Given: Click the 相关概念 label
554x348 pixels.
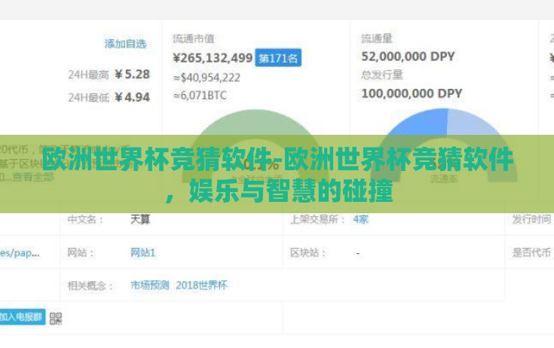Looking at the screenshot, I should (90, 285).
